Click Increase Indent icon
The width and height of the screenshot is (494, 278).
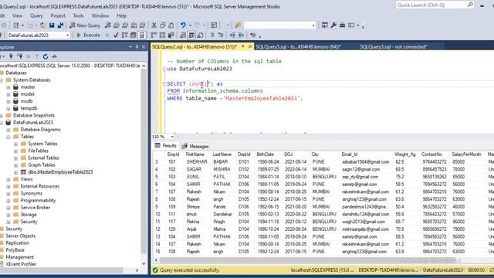(x=241, y=35)
